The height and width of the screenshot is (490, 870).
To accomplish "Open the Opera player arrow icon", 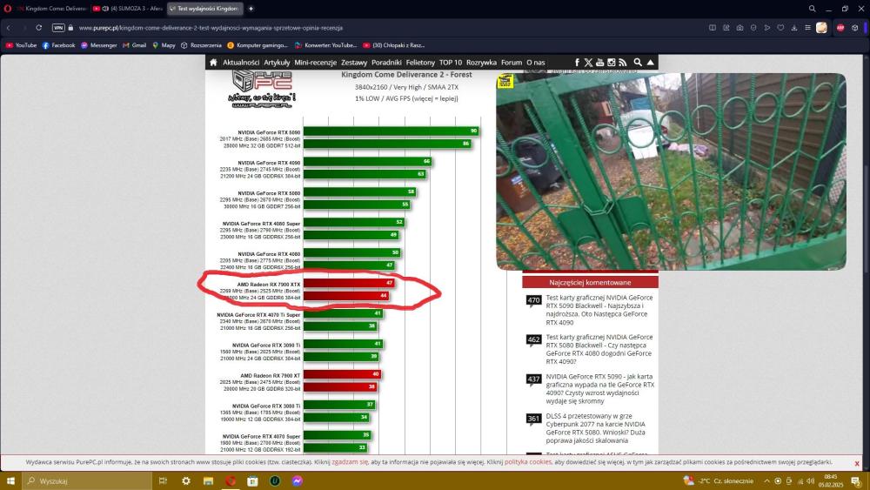I will 766,28.
